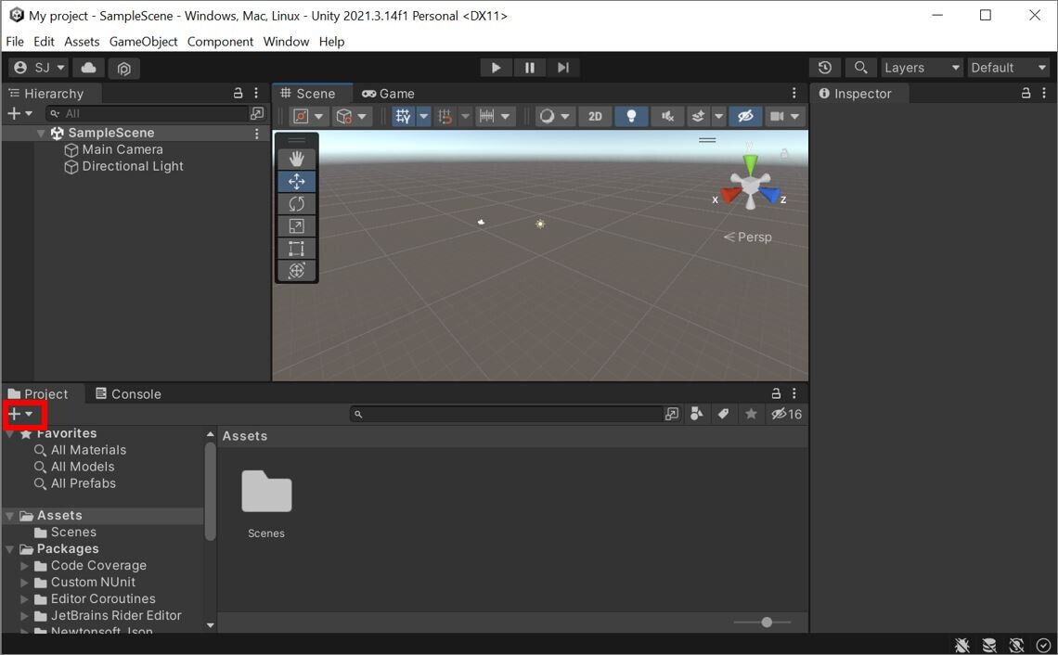Expand the Code Coverage package
The image size is (1058, 655).
(24, 565)
